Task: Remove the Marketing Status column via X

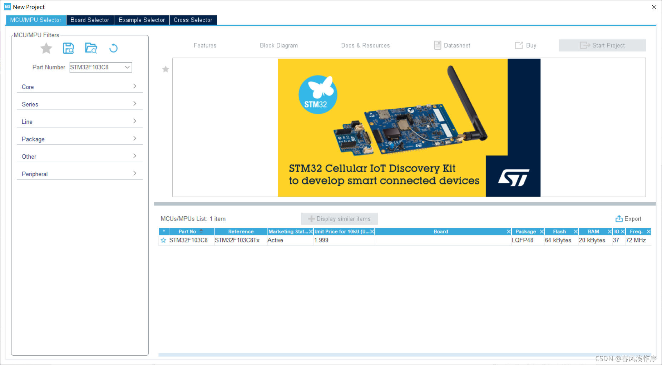Action: click(311, 232)
